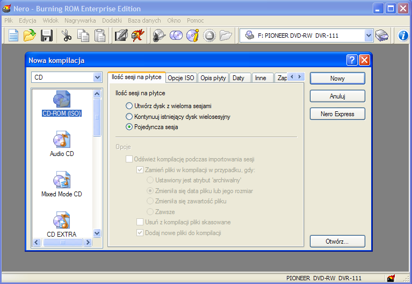Click the Disc info icon

pyautogui.click(x=193, y=35)
